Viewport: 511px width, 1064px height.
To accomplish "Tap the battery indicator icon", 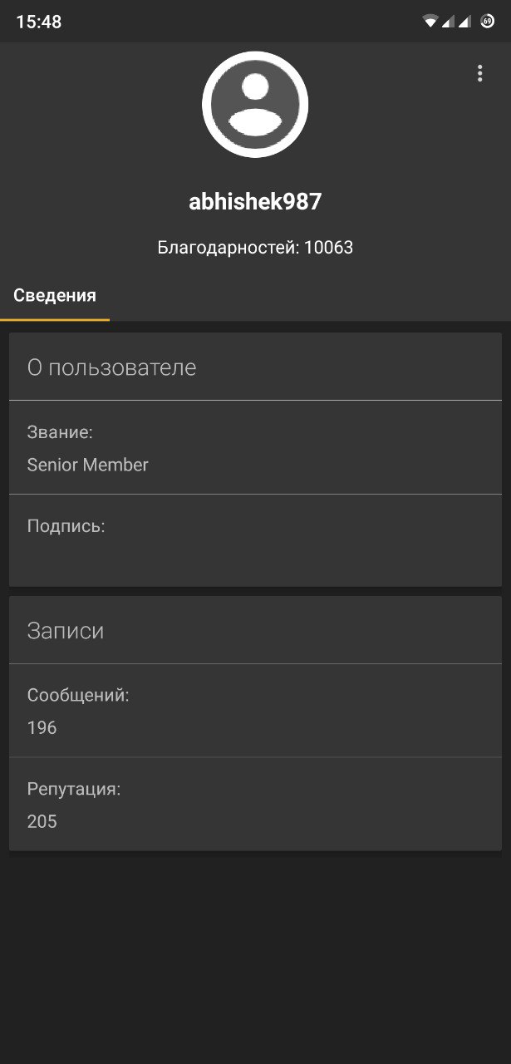I will click(x=488, y=22).
